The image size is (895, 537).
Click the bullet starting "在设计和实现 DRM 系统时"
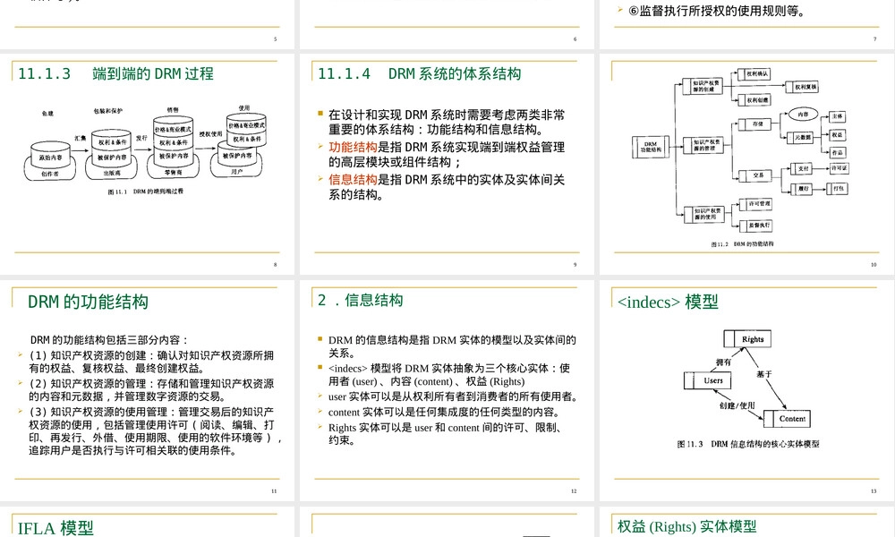[x=447, y=122]
